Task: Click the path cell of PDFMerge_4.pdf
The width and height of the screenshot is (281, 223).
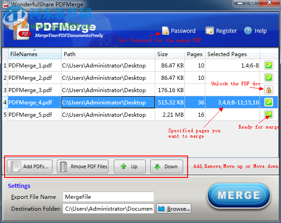Action: click(108, 103)
